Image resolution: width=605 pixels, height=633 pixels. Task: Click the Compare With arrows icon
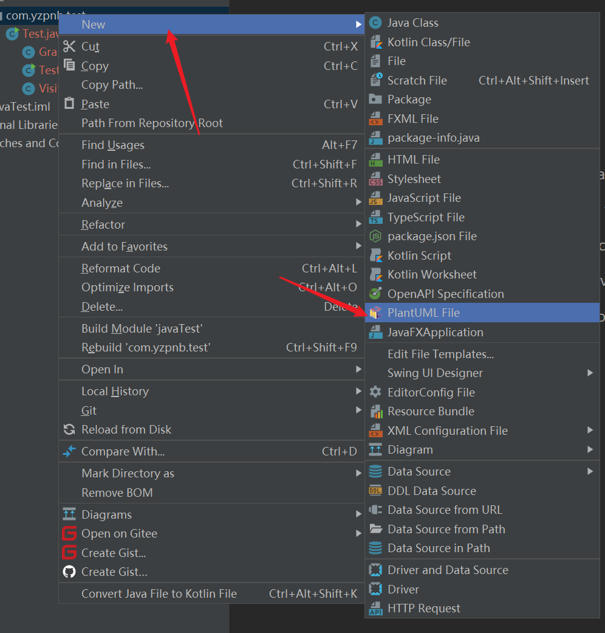click(x=69, y=451)
